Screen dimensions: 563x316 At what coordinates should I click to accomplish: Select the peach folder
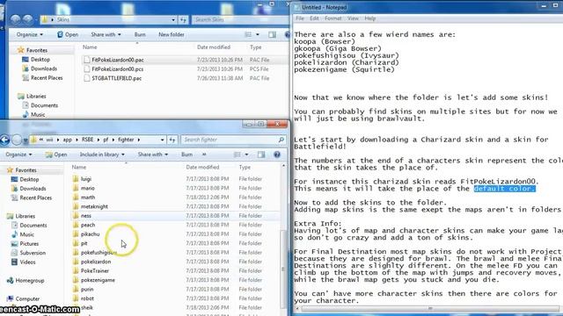pyautogui.click(x=88, y=225)
